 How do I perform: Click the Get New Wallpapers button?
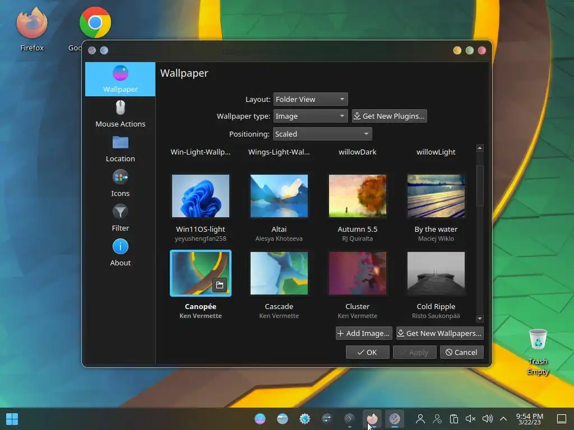(439, 333)
